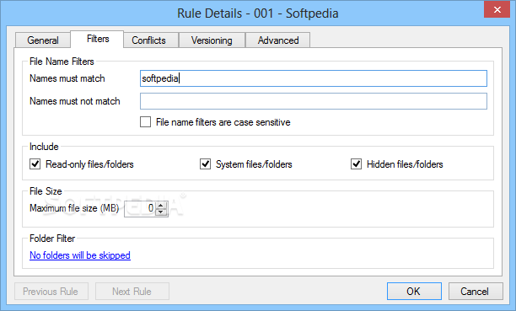Uncheck Read-only files/folders
Screen dimensions: 516x311
pyautogui.click(x=35, y=164)
